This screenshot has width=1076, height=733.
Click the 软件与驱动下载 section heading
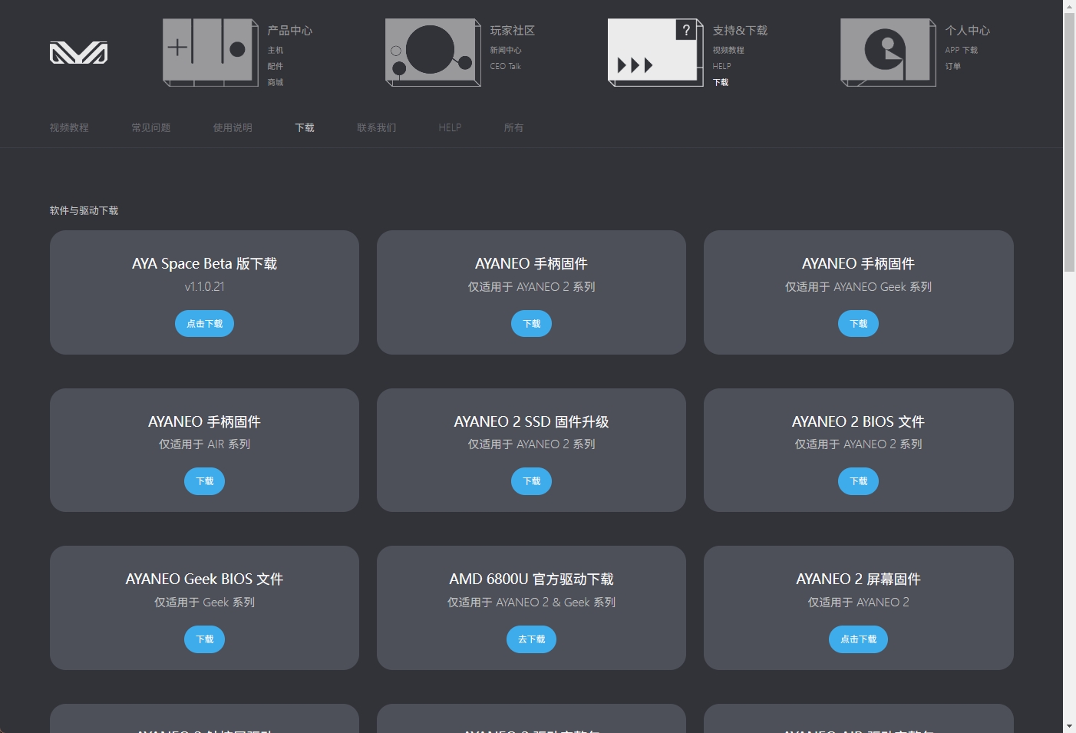pyautogui.click(x=84, y=210)
